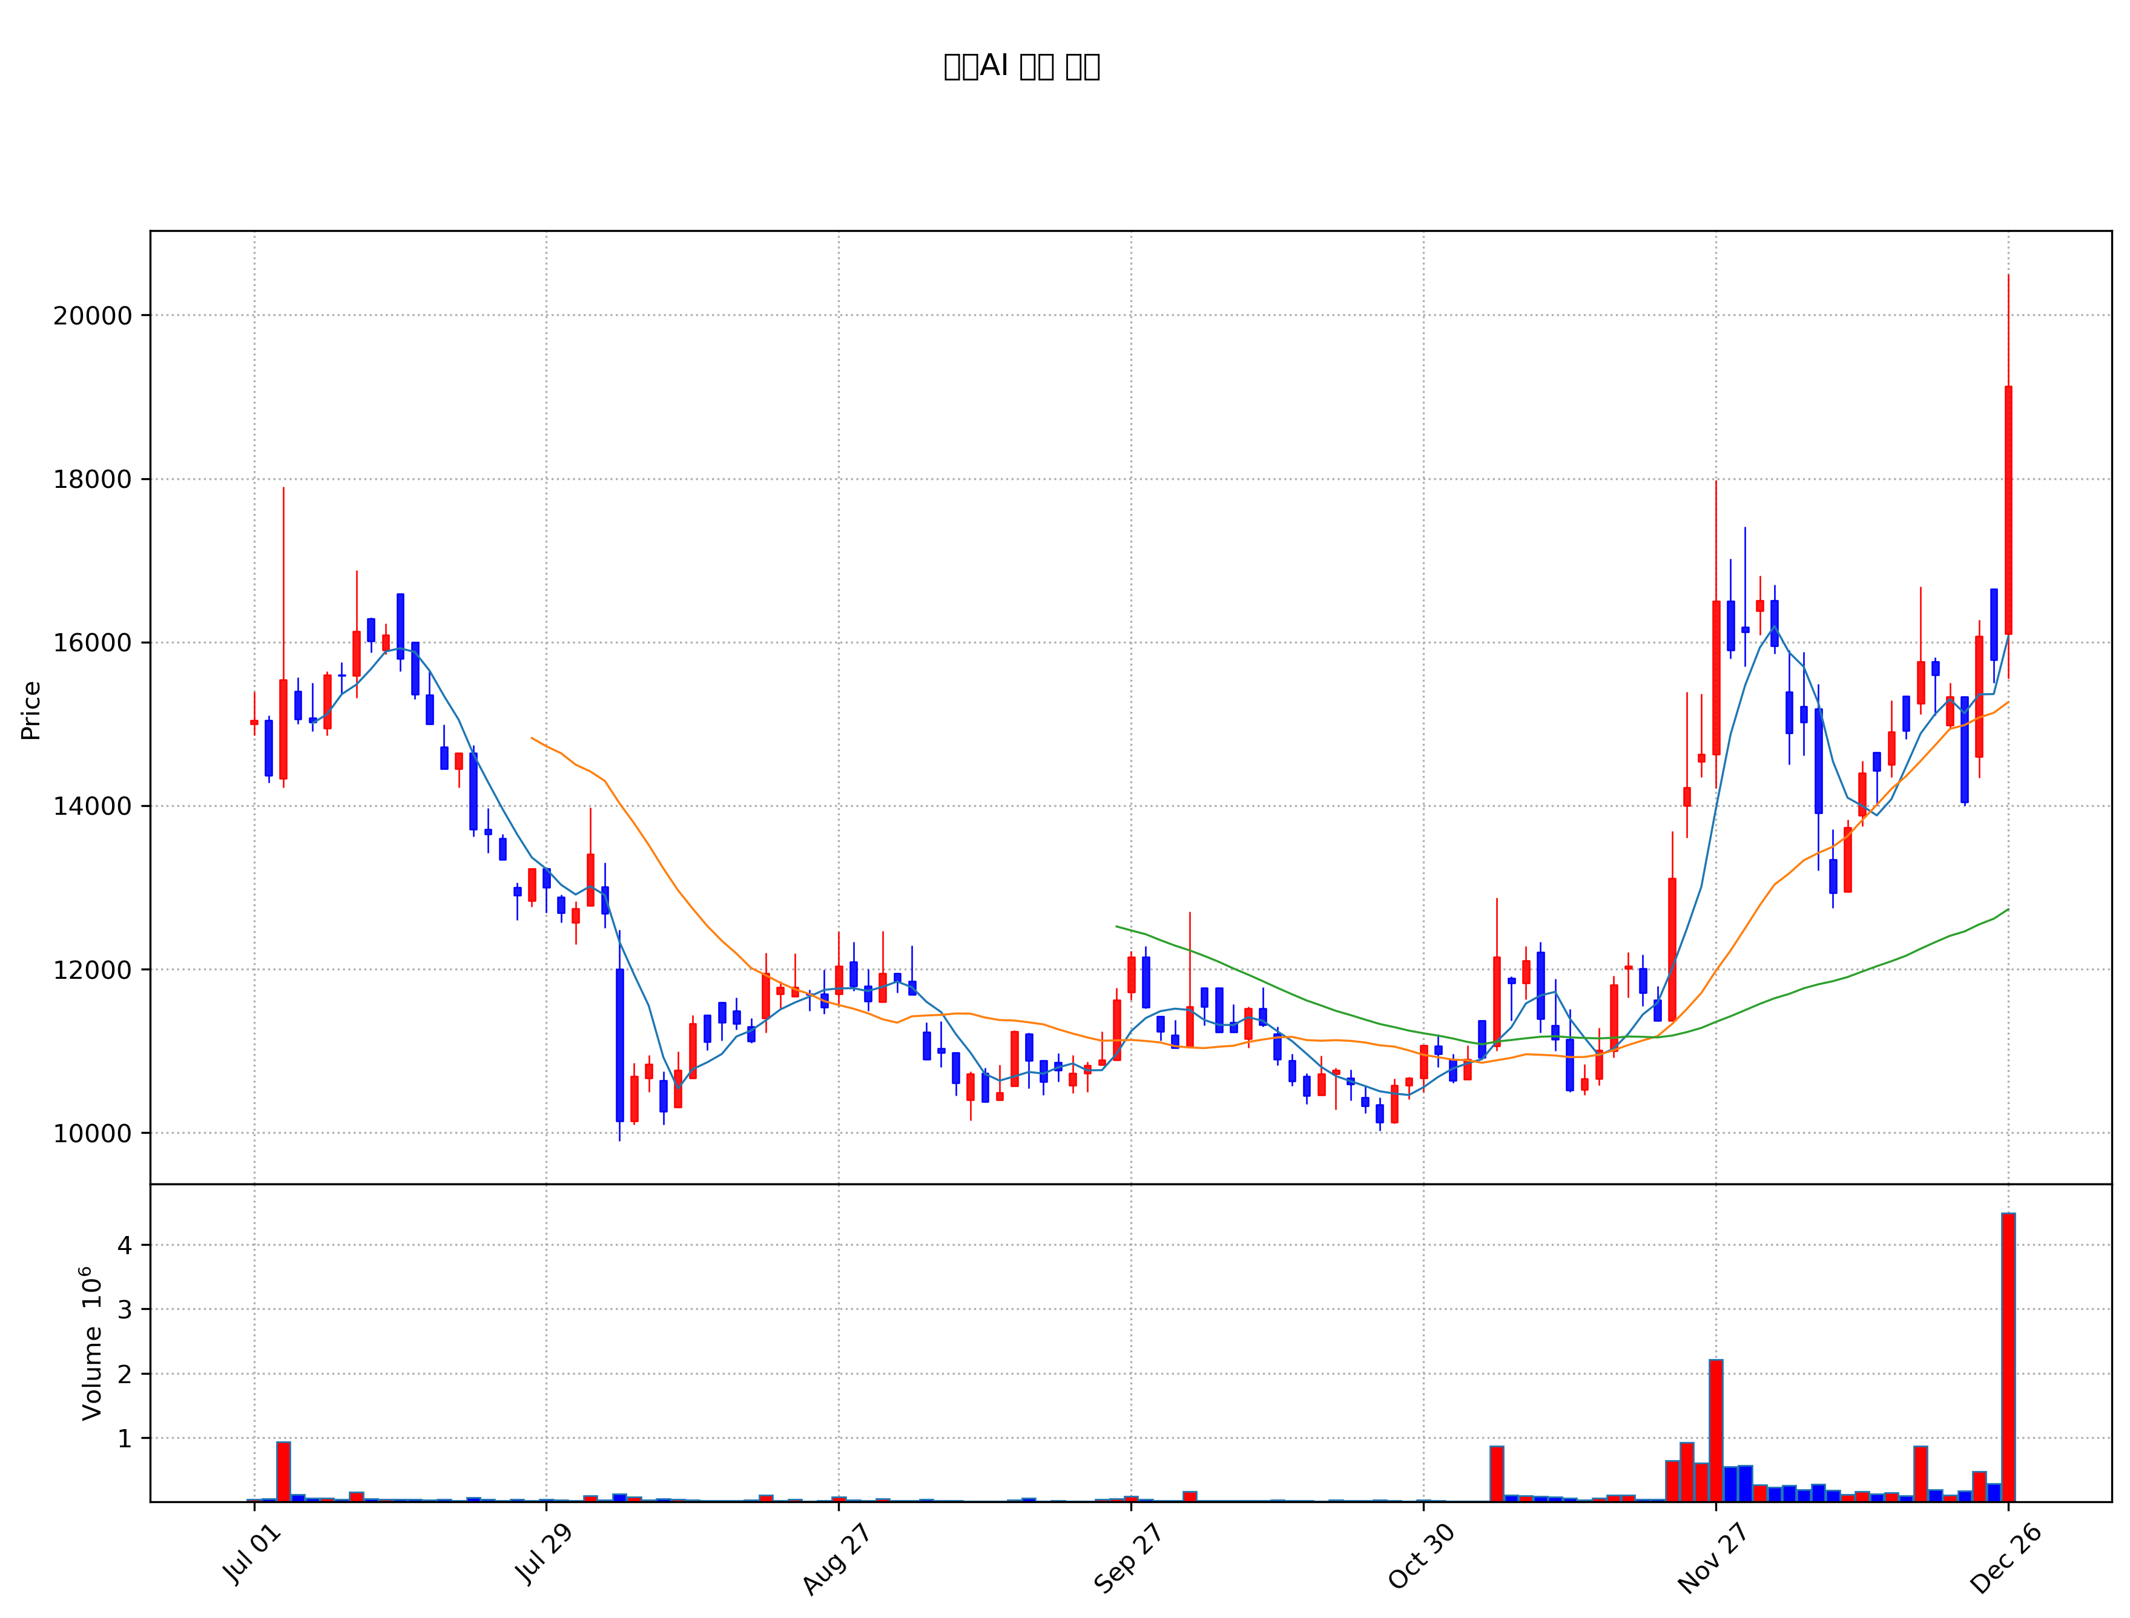
Task: Select the 14000 price tick label
Action: coord(93,807)
